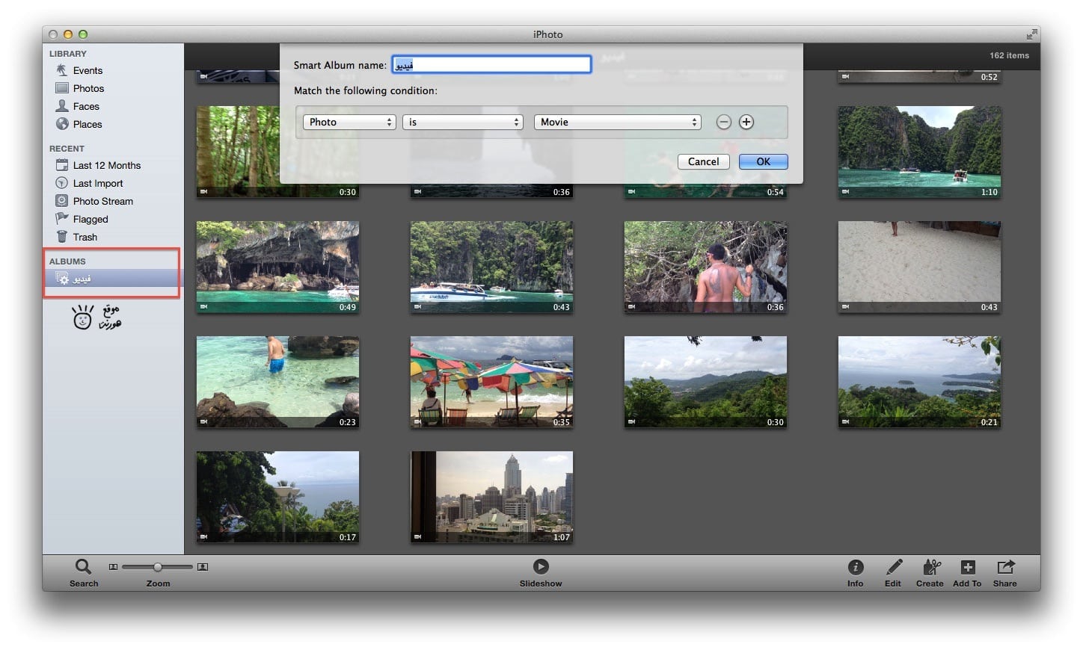1083x650 pixels.
Task: Click the Add To icon
Action: point(968,567)
